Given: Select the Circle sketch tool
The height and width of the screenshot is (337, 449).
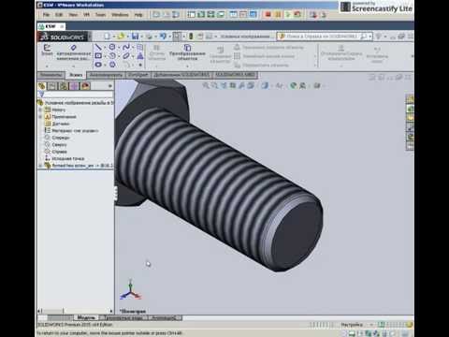Looking at the screenshot, I should [x=112, y=47].
